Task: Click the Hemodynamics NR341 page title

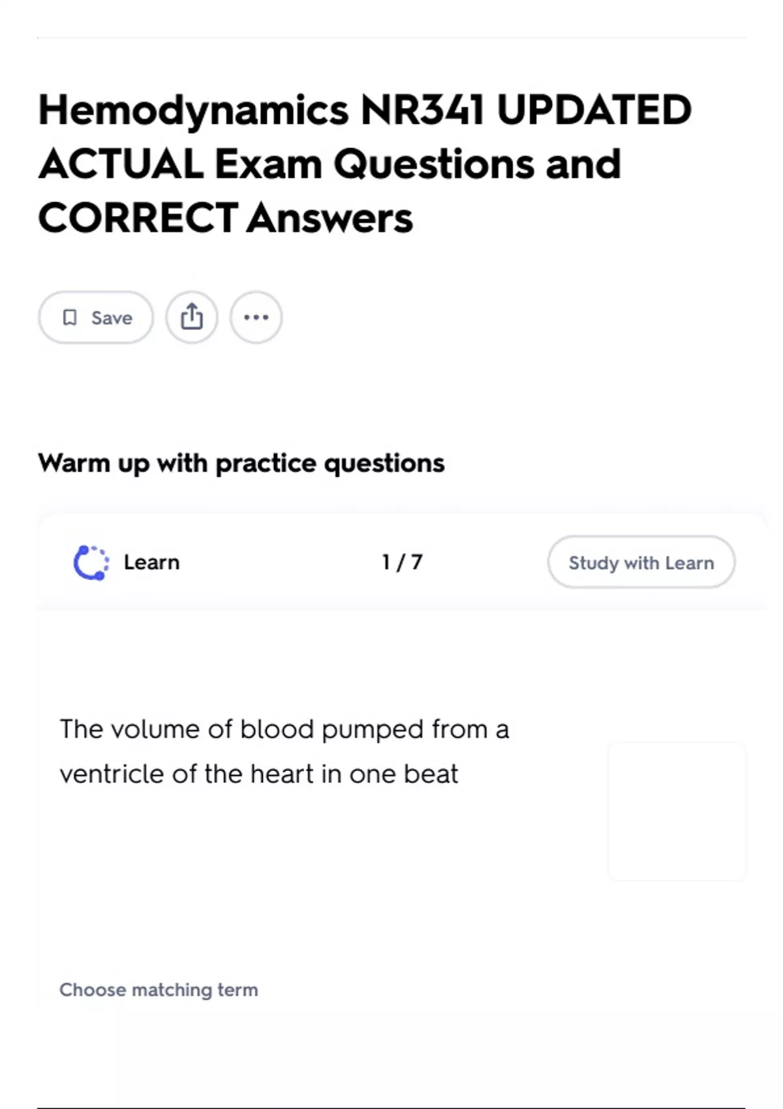Action: (x=364, y=163)
